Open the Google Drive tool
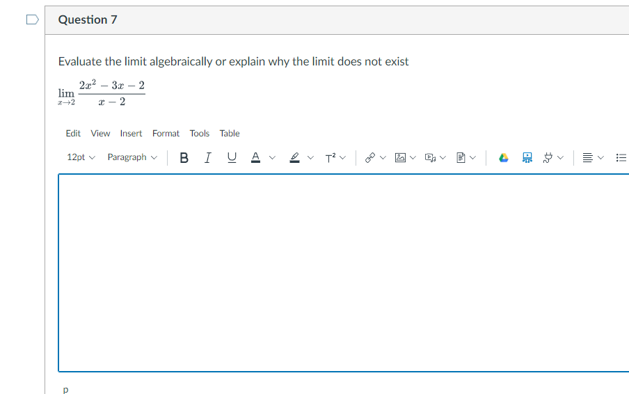Image resolution: width=629 pixels, height=394 pixels. (504, 158)
